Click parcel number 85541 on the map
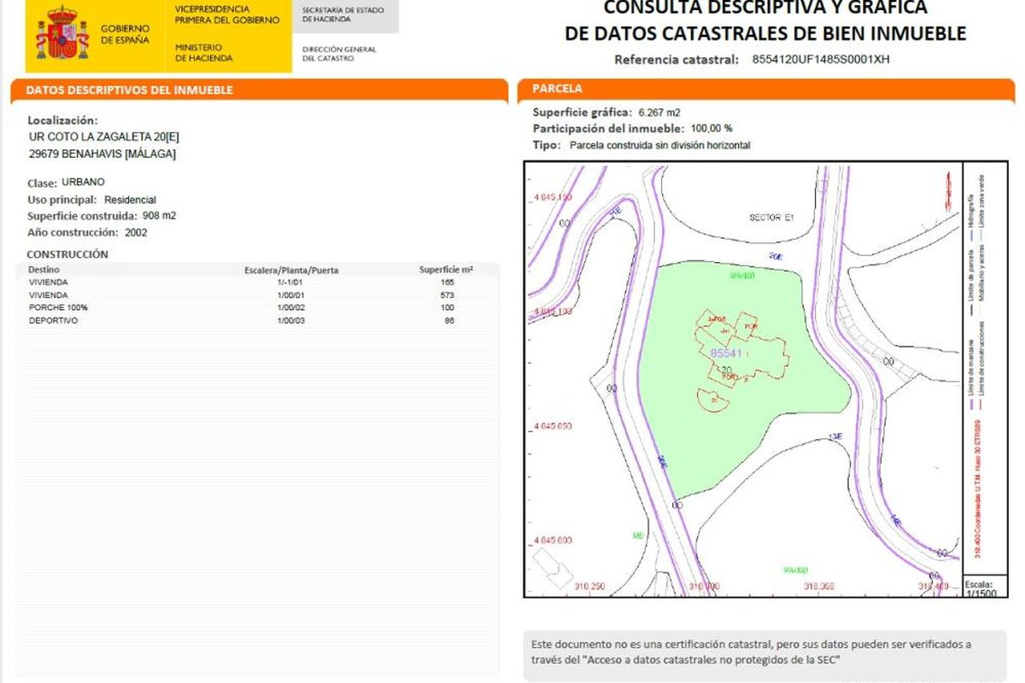Image resolution: width=1025 pixels, height=683 pixels. point(725,352)
